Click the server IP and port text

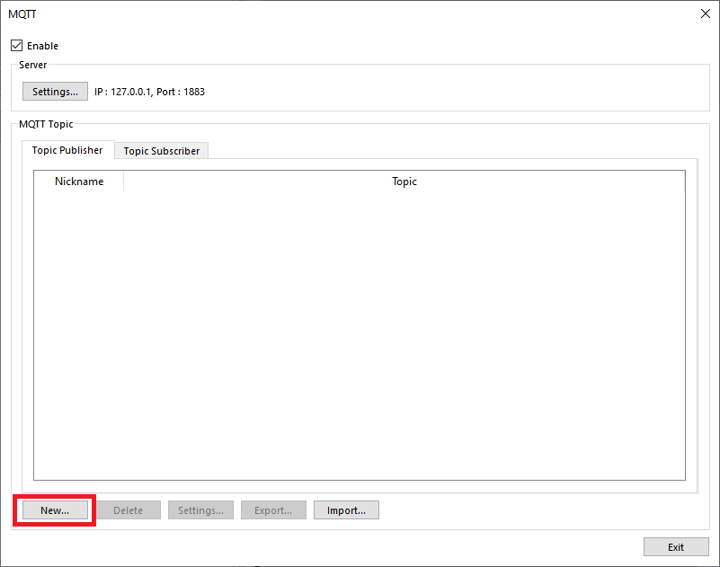point(150,92)
